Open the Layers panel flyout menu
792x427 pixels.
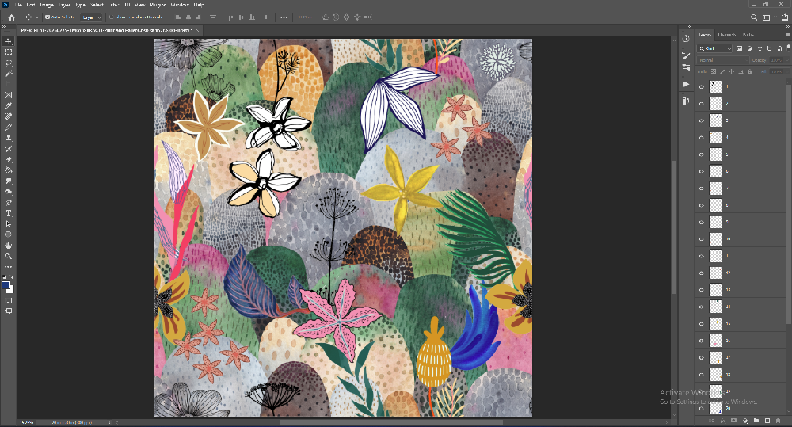[787, 34]
